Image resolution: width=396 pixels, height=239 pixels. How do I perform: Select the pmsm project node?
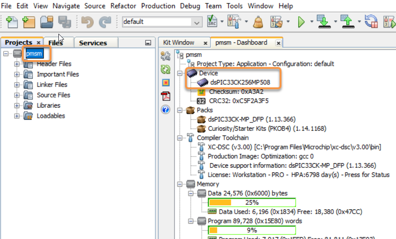[34, 54]
